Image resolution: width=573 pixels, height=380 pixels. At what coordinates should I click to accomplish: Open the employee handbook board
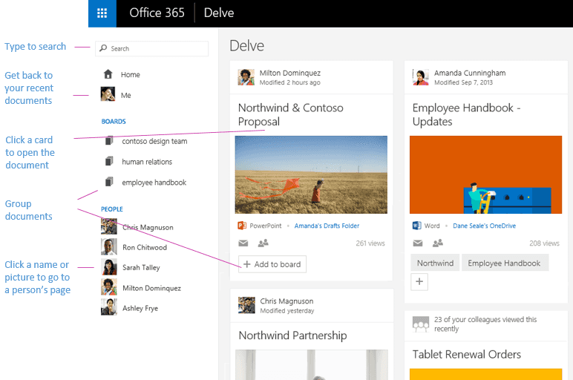[x=154, y=183]
